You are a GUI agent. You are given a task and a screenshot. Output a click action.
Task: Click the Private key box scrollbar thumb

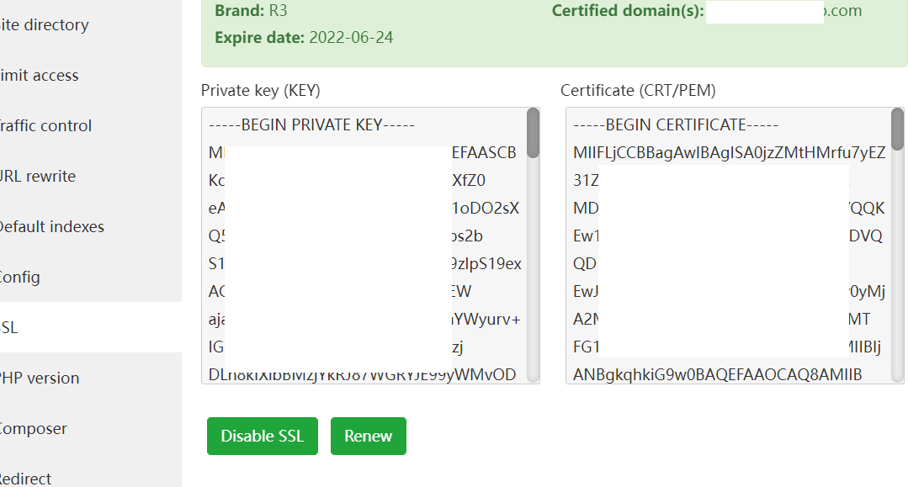pyautogui.click(x=533, y=132)
